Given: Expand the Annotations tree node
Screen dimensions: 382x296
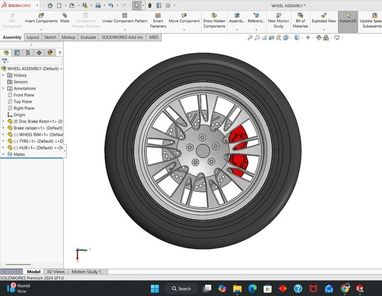Looking at the screenshot, I should (x=3, y=88).
